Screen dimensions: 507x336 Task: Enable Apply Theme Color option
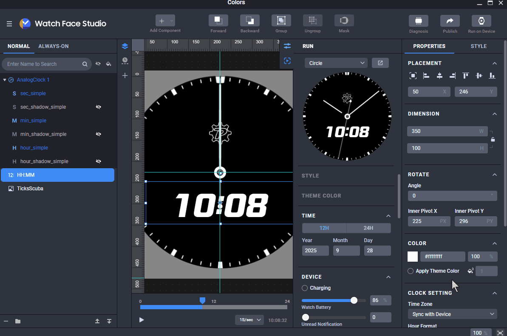pyautogui.click(x=411, y=271)
